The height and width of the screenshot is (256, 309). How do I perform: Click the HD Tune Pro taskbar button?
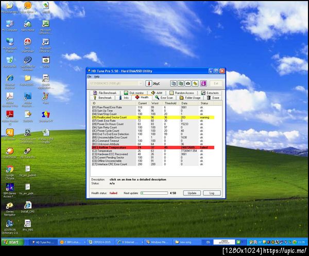point(43,242)
